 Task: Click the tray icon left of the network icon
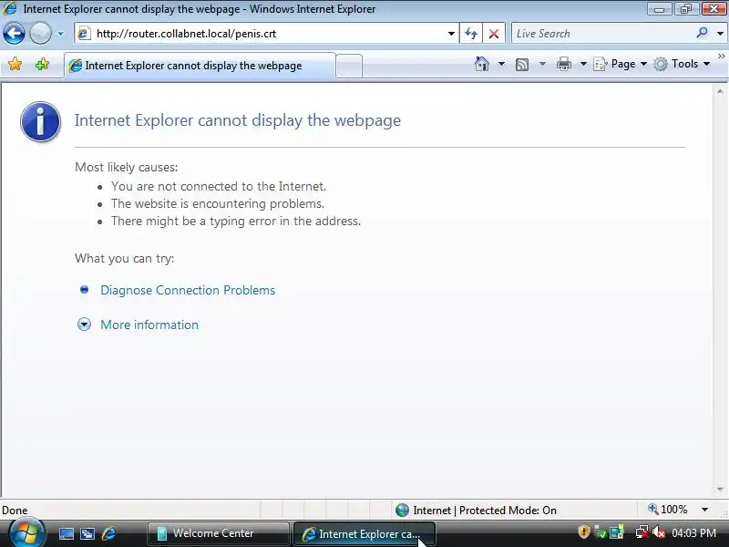(617, 532)
